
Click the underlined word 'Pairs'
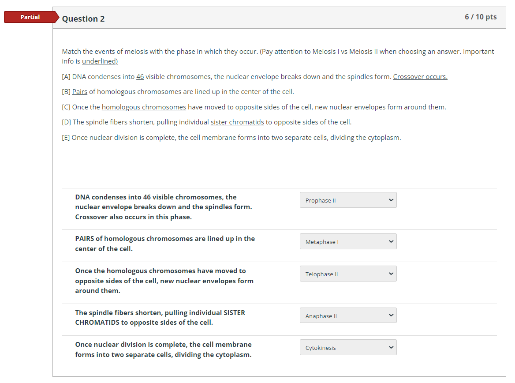[79, 91]
